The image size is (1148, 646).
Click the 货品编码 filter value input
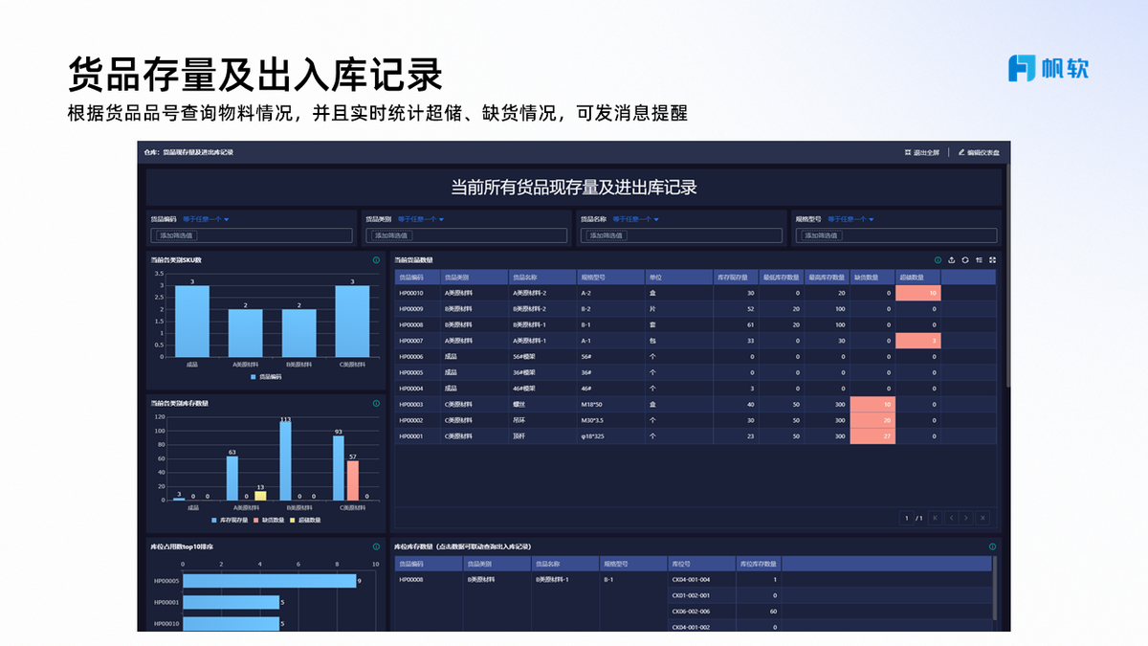tap(253, 235)
